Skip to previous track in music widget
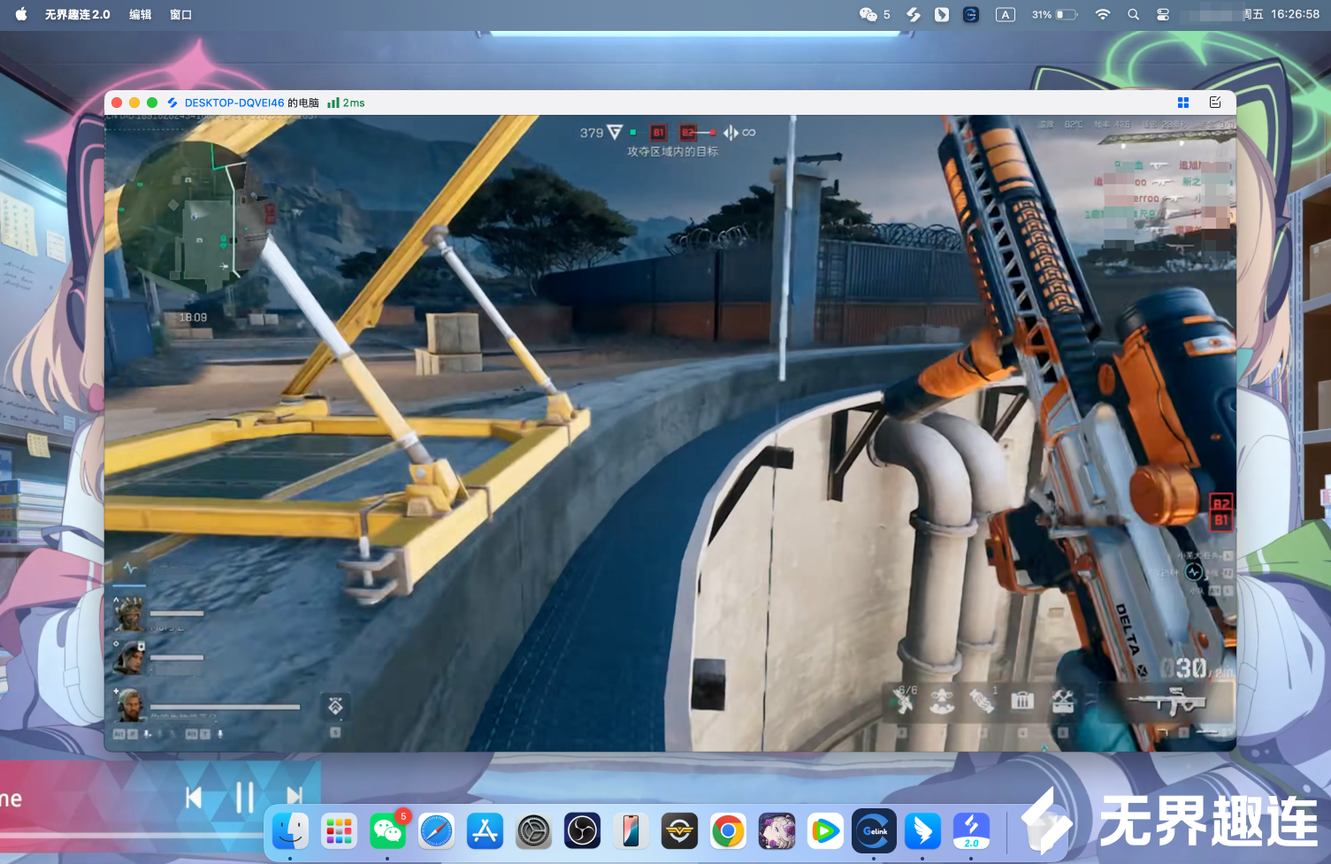This screenshot has width=1331, height=864. click(x=194, y=798)
